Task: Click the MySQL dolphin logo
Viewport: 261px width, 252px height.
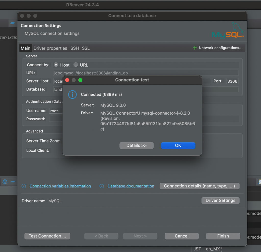Action: coord(228,31)
